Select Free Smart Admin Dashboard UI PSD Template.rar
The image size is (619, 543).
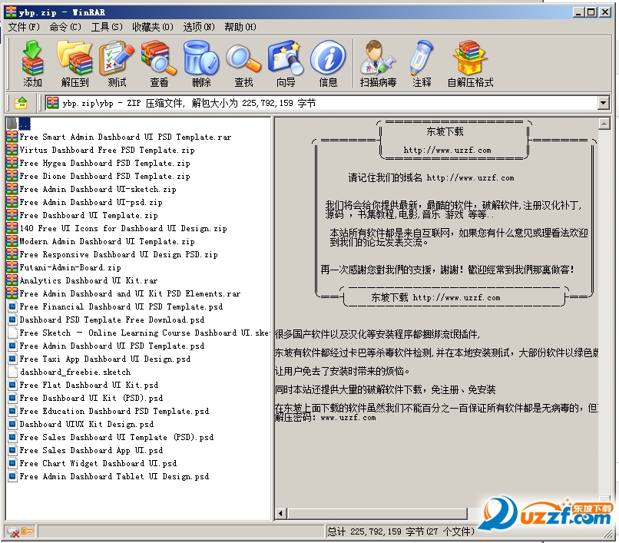125,137
